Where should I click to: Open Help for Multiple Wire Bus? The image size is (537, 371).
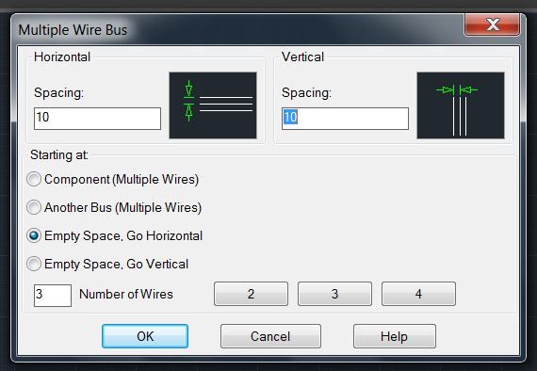pyautogui.click(x=395, y=336)
